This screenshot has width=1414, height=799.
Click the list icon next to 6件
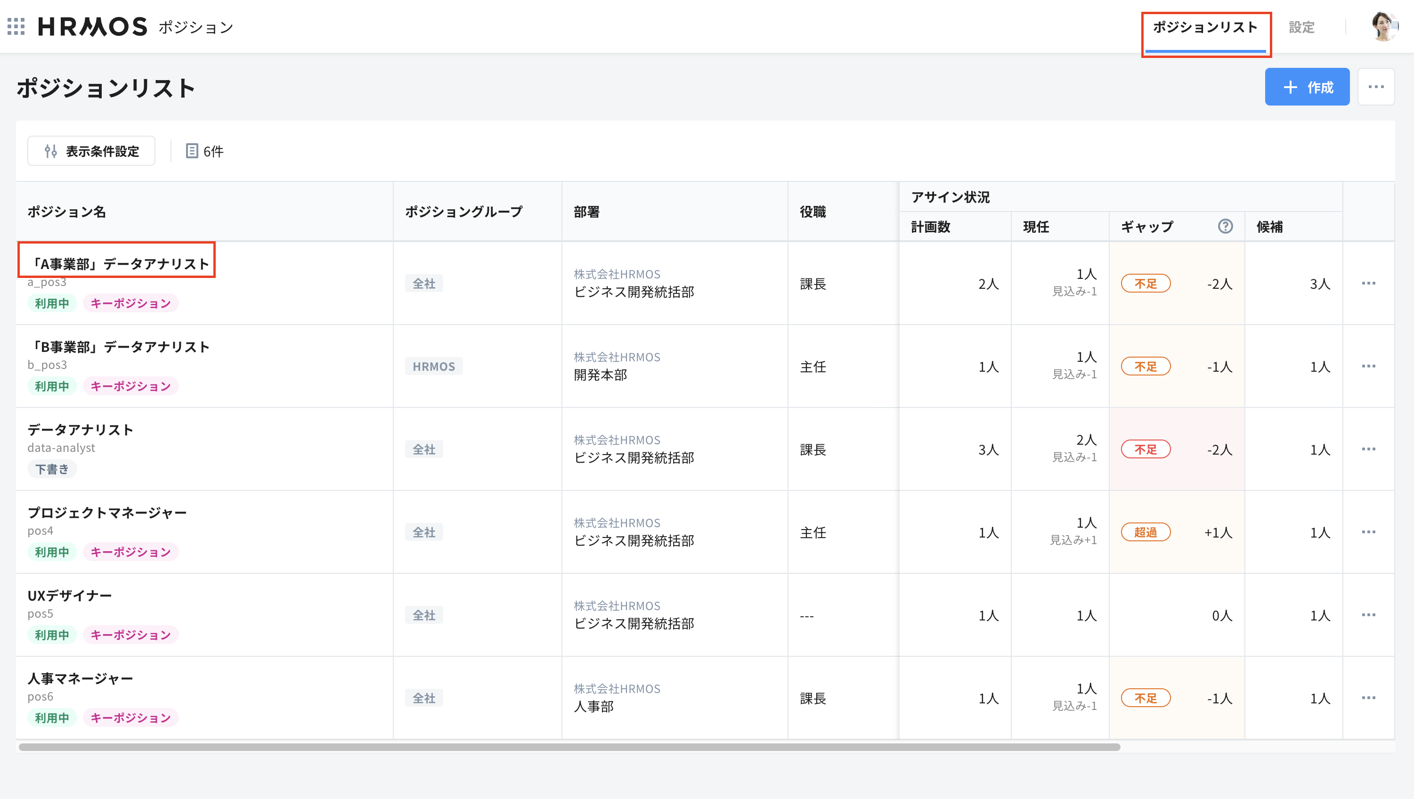[x=192, y=151]
